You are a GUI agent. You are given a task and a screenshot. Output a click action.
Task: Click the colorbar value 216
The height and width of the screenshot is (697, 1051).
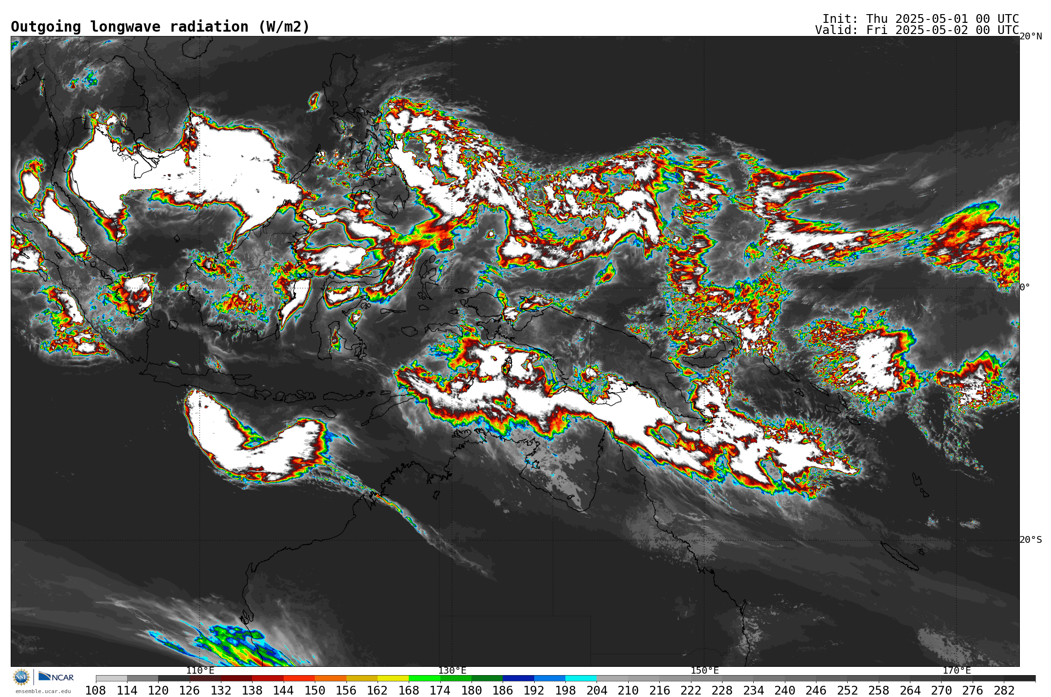click(659, 691)
